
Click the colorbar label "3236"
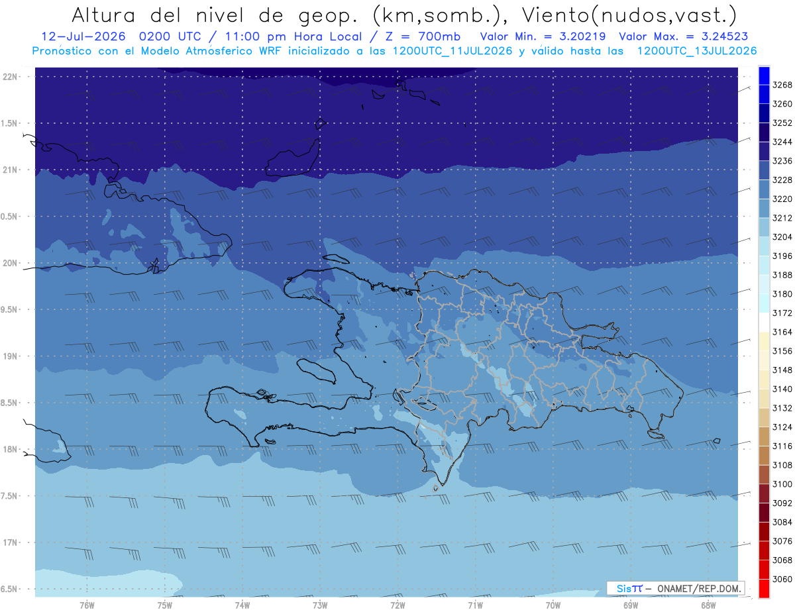pos(783,161)
